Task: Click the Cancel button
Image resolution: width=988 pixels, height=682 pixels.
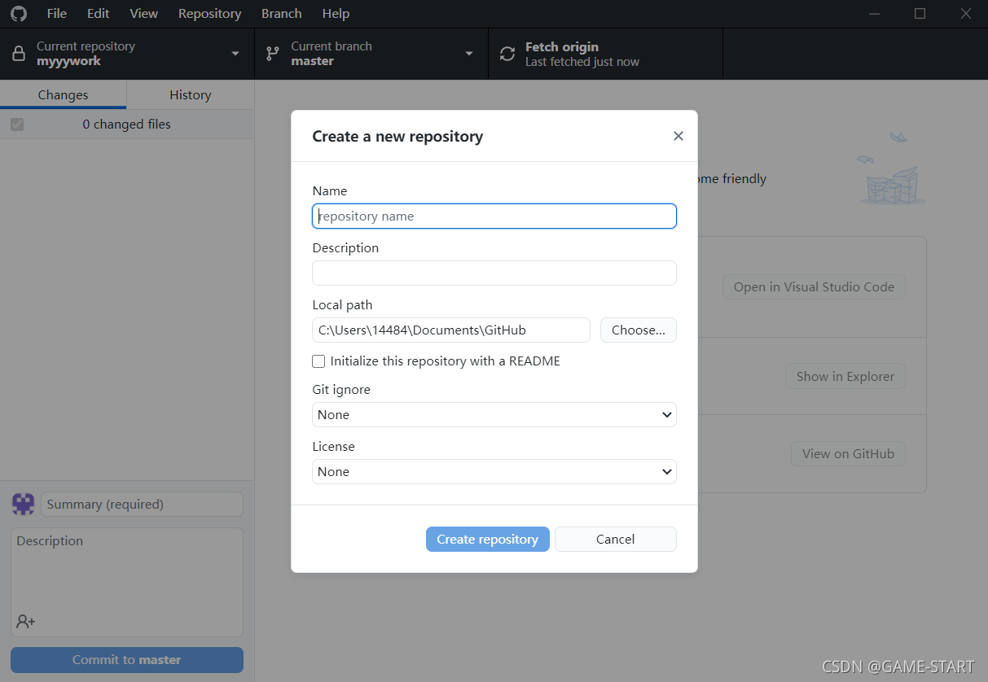Action: (616, 539)
